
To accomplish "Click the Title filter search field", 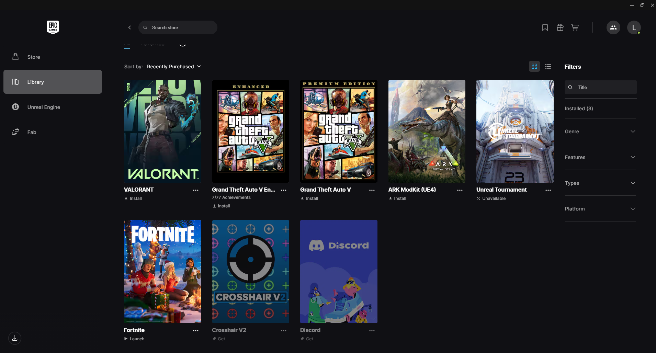I will (600, 87).
